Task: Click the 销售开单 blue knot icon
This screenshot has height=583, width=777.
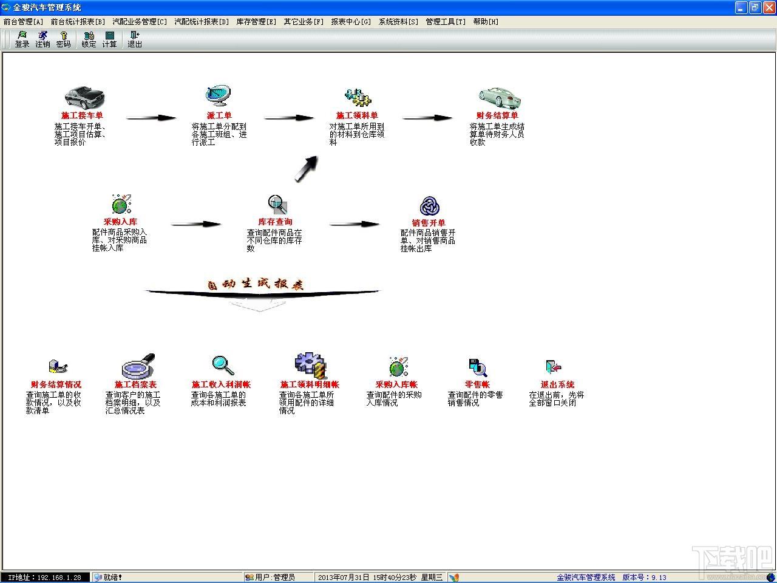Action: tap(429, 206)
